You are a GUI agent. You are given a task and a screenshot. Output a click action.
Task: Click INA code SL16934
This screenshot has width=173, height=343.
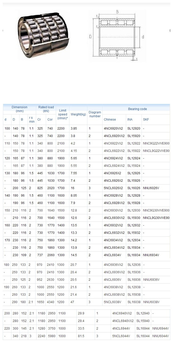pos(134,255)
